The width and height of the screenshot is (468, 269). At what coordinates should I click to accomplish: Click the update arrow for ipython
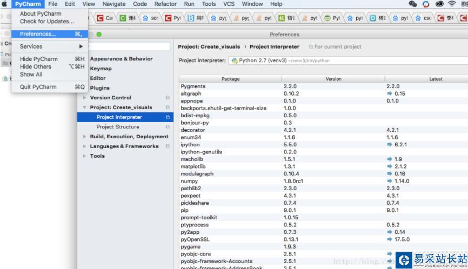coord(390,145)
